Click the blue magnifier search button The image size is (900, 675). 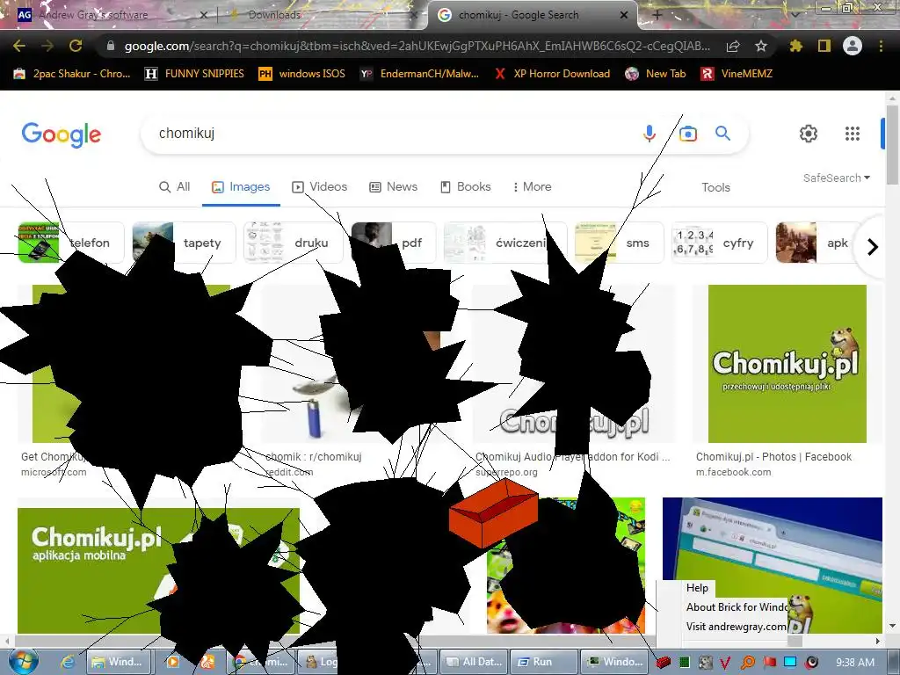pyautogui.click(x=722, y=134)
